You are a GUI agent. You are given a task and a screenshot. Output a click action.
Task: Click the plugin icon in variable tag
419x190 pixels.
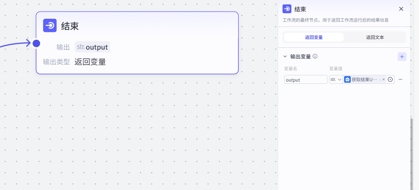(347, 79)
